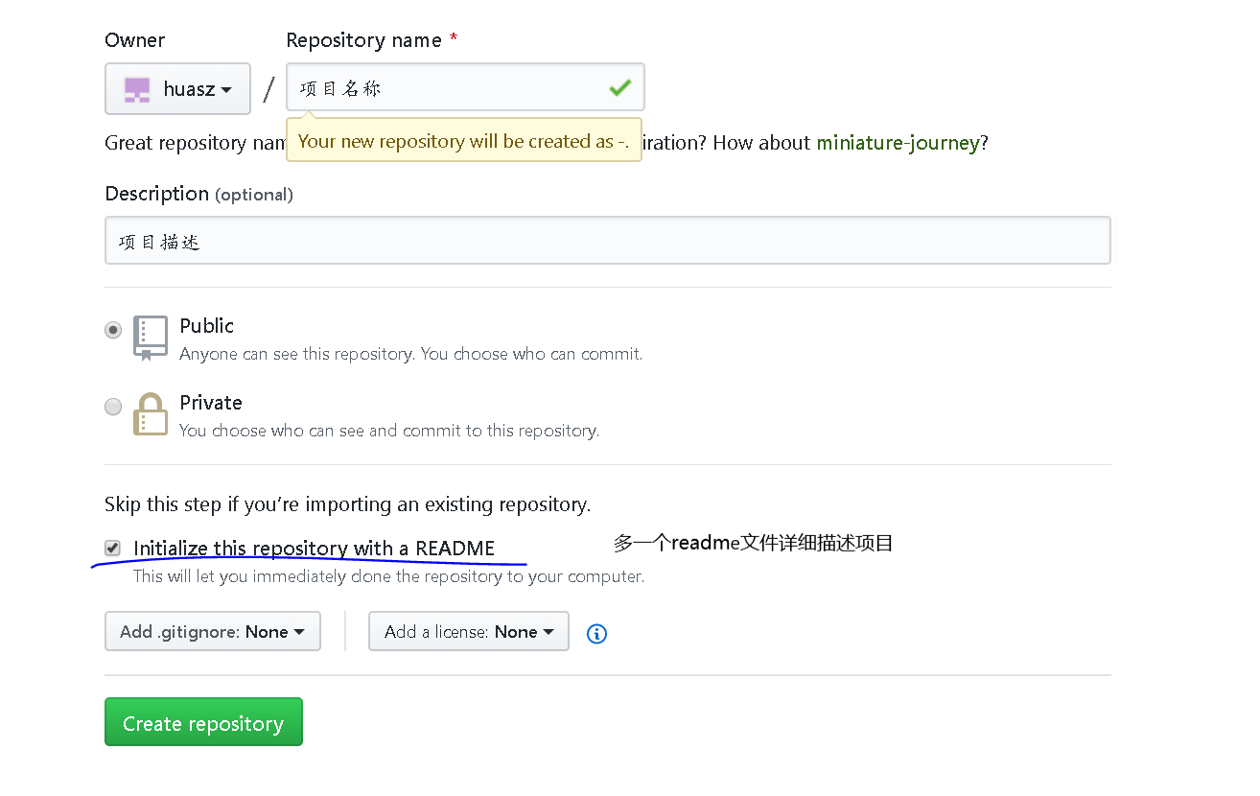Open the huasz owner dropdown
This screenshot has height=796, width=1260.
pos(178,89)
